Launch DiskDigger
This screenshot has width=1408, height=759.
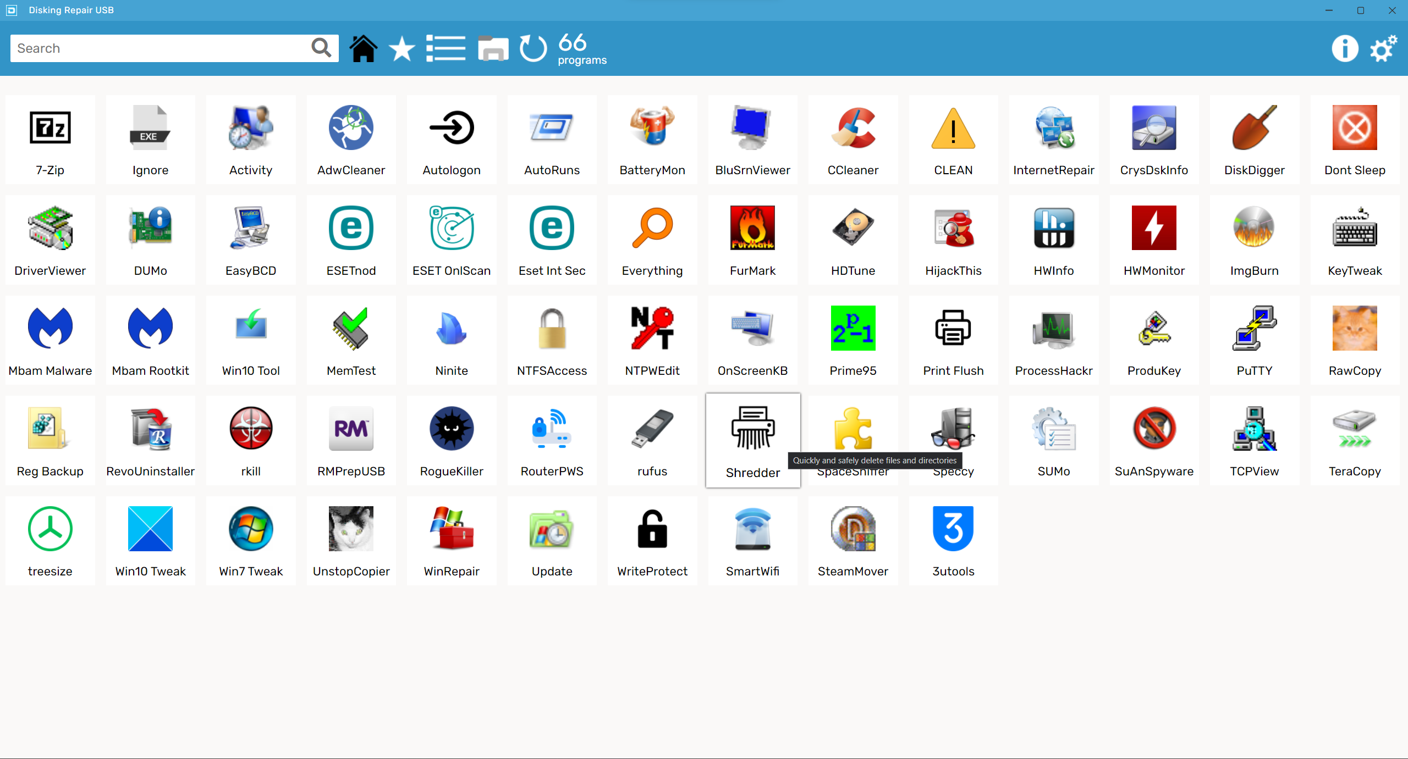click(1255, 140)
